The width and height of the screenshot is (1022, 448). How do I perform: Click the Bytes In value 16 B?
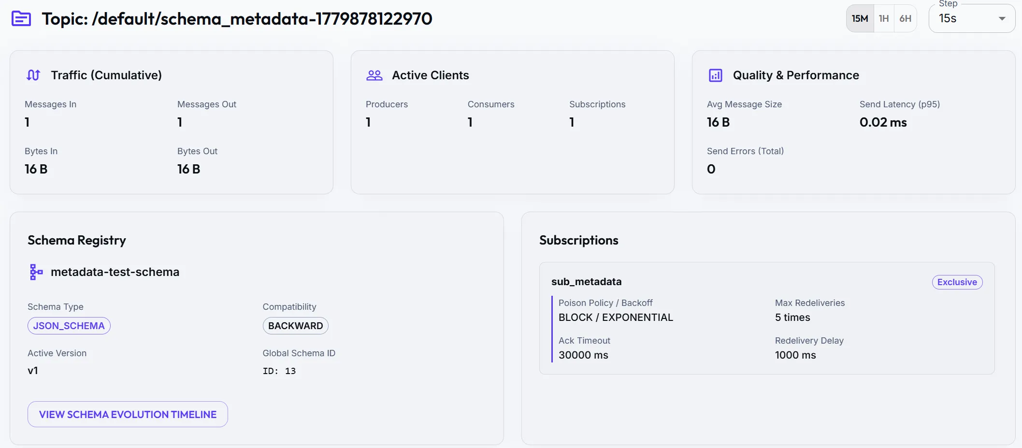pyautogui.click(x=36, y=169)
